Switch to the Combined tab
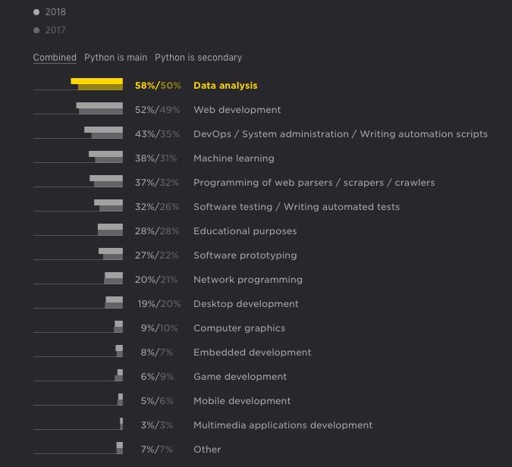 [x=55, y=58]
